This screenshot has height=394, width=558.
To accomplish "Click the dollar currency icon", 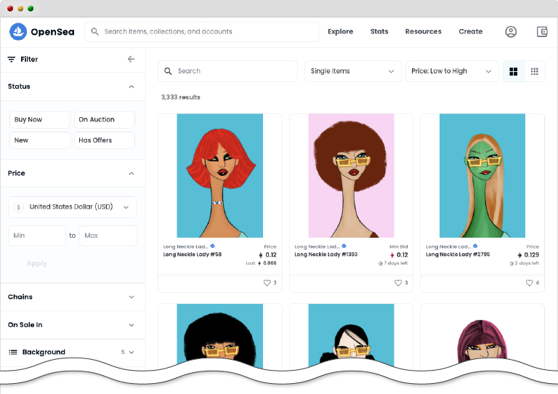I will click(18, 206).
